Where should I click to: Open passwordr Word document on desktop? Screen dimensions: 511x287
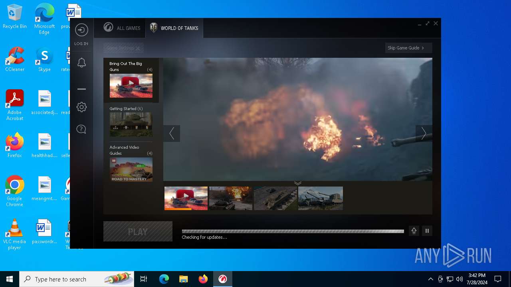(x=44, y=232)
